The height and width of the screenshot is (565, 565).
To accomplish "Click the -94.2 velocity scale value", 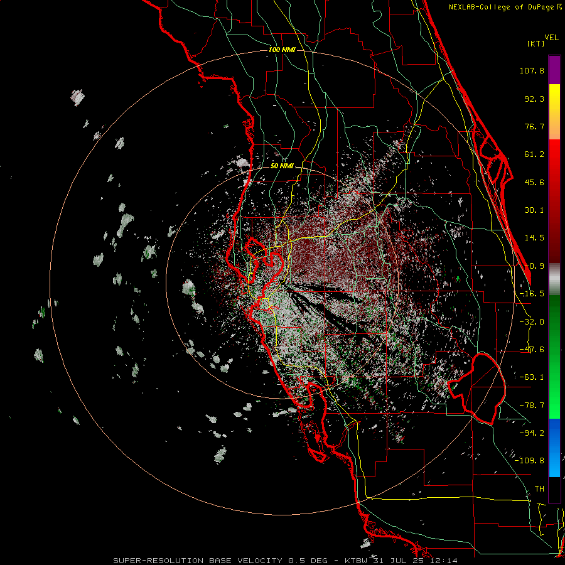I will [x=532, y=433].
